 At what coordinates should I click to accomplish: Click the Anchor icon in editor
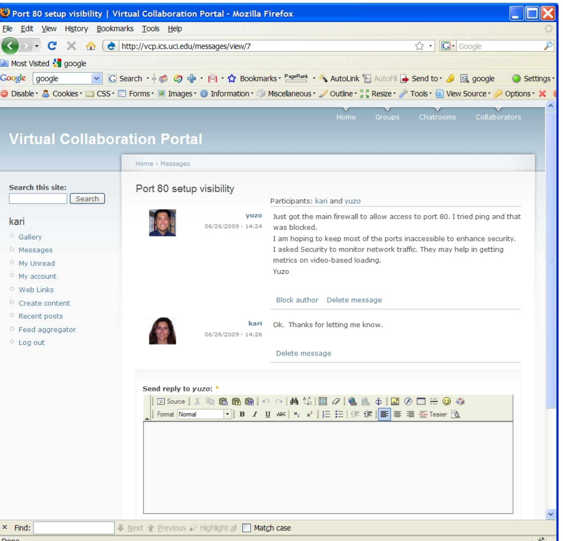[378, 401]
